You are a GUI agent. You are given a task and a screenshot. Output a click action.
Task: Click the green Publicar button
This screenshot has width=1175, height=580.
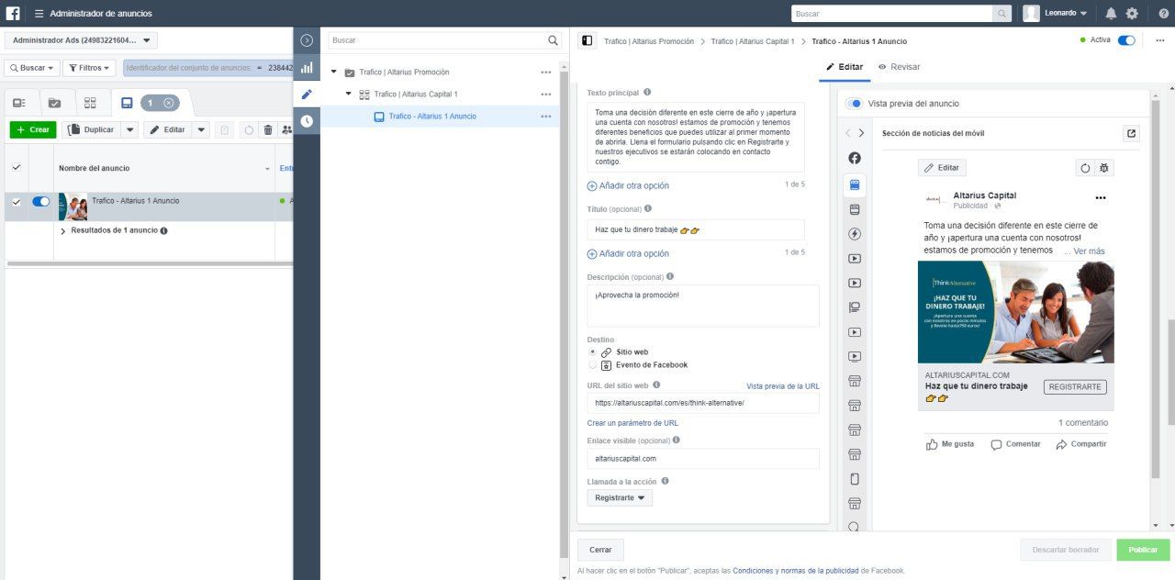pyautogui.click(x=1143, y=550)
